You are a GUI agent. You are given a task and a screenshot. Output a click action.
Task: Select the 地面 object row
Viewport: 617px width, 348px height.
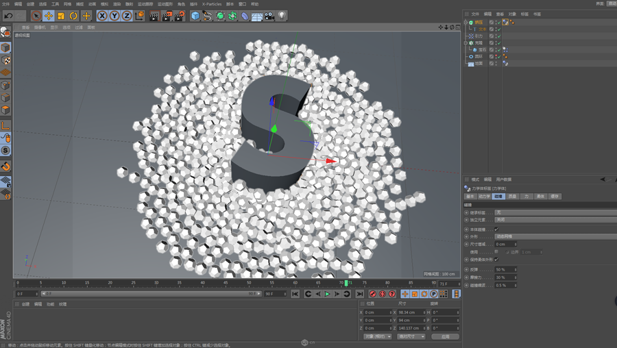[x=479, y=63]
